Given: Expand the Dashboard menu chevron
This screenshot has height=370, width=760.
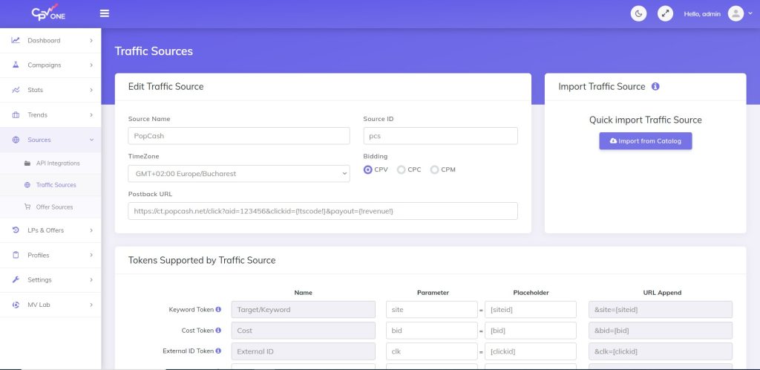Looking at the screenshot, I should (x=91, y=40).
